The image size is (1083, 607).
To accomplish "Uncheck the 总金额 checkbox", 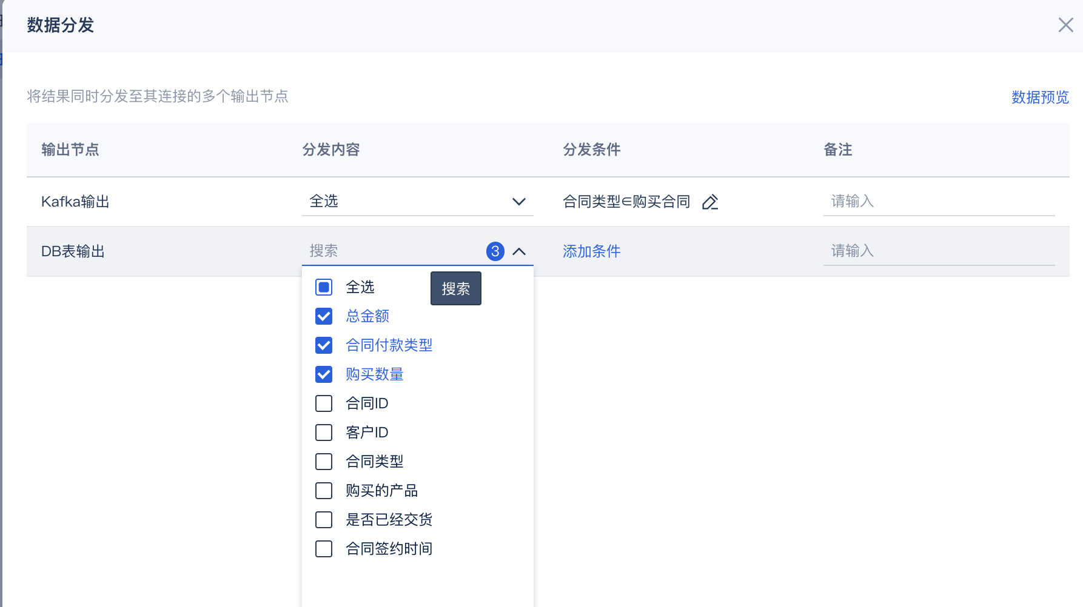I will pyautogui.click(x=324, y=316).
